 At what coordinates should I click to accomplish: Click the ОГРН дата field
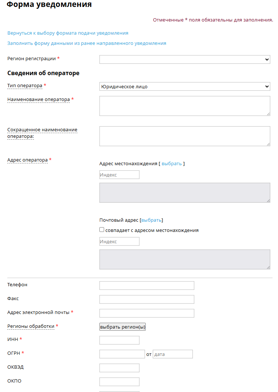point(172,354)
